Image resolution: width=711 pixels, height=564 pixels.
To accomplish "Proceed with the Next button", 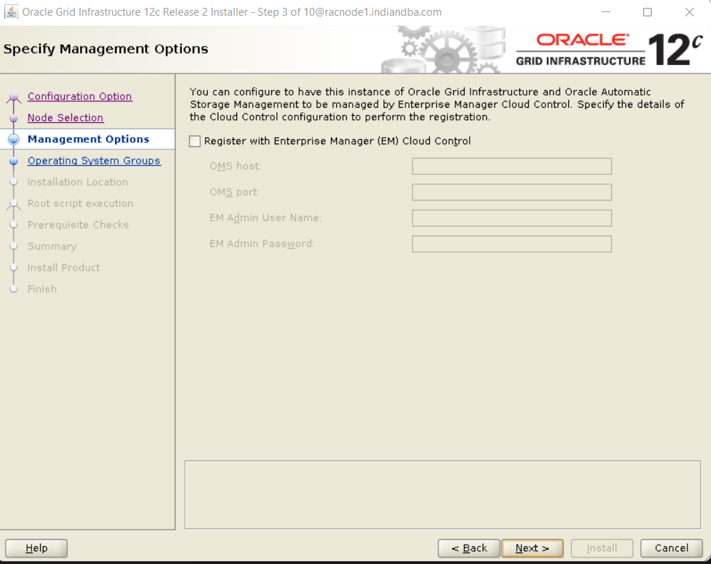I will (x=533, y=548).
